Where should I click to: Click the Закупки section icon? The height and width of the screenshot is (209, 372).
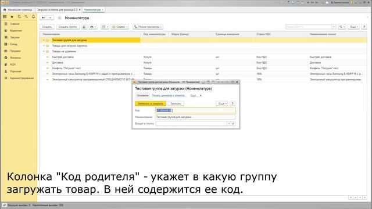[x=6, y=37]
